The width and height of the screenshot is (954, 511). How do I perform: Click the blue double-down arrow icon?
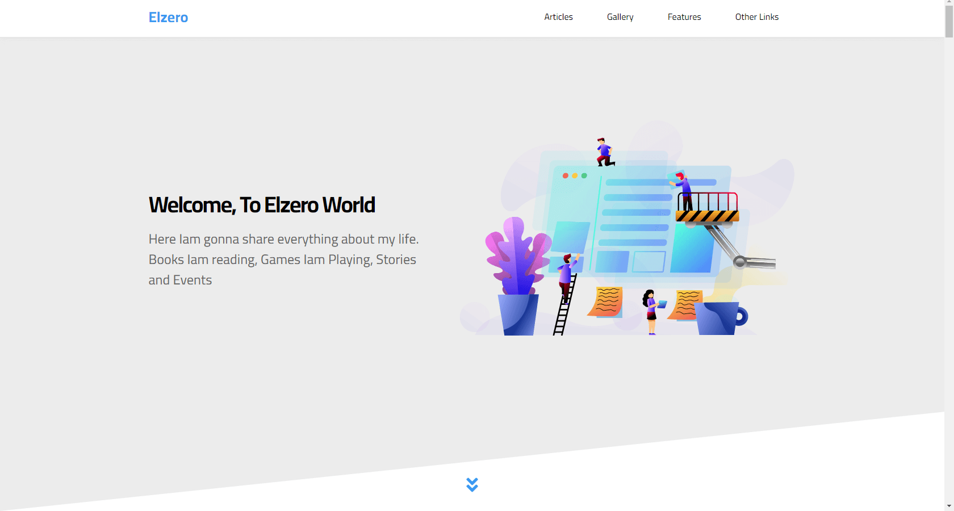472,484
